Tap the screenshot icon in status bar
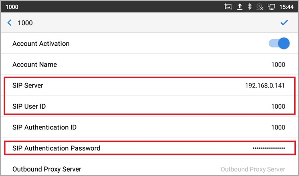 coord(228,7)
